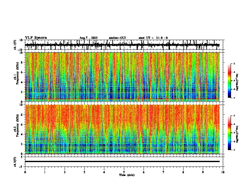Click time axis tick label "5"
The image size is (251, 193).
pos(124,172)
